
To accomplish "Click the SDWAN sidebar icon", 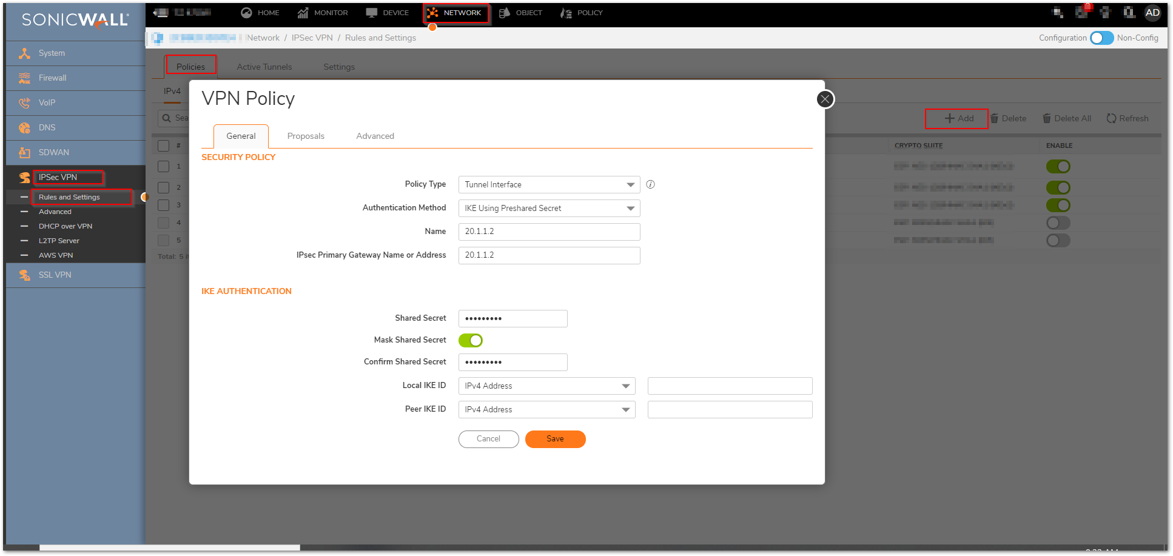I will pyautogui.click(x=24, y=153).
